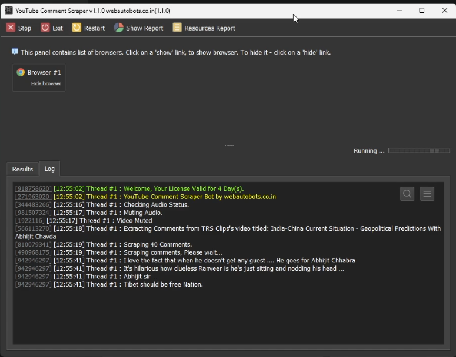Select the 'Tibet should be free Nation' log entry
This screenshot has height=357, width=456.
[x=162, y=284]
